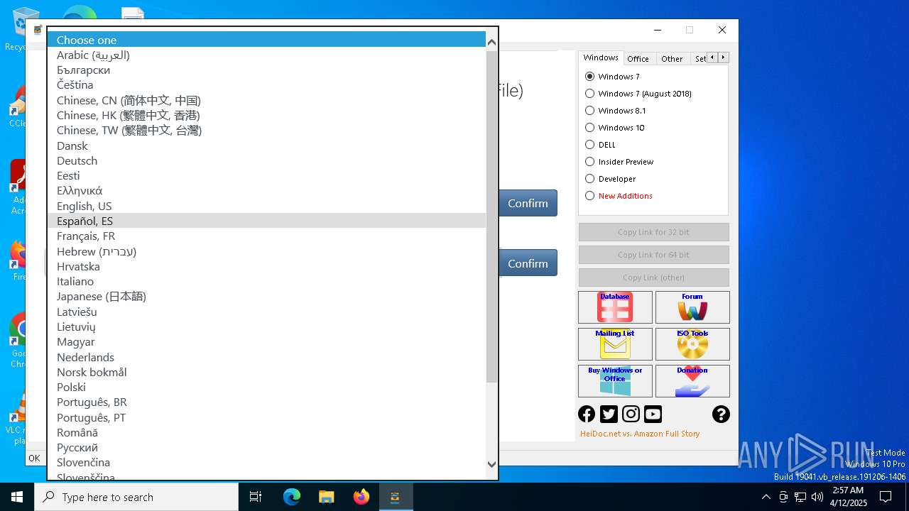
Task: Open Buy Windows or Office icon
Action: 615,381
